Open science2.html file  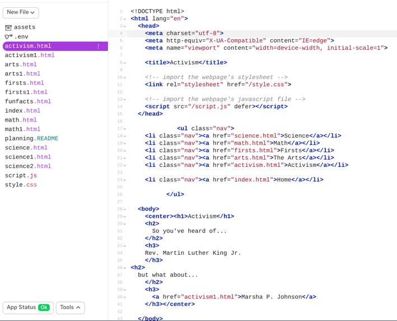28,166
